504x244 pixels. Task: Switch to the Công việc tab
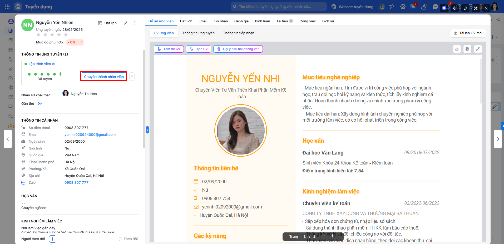pos(308,21)
